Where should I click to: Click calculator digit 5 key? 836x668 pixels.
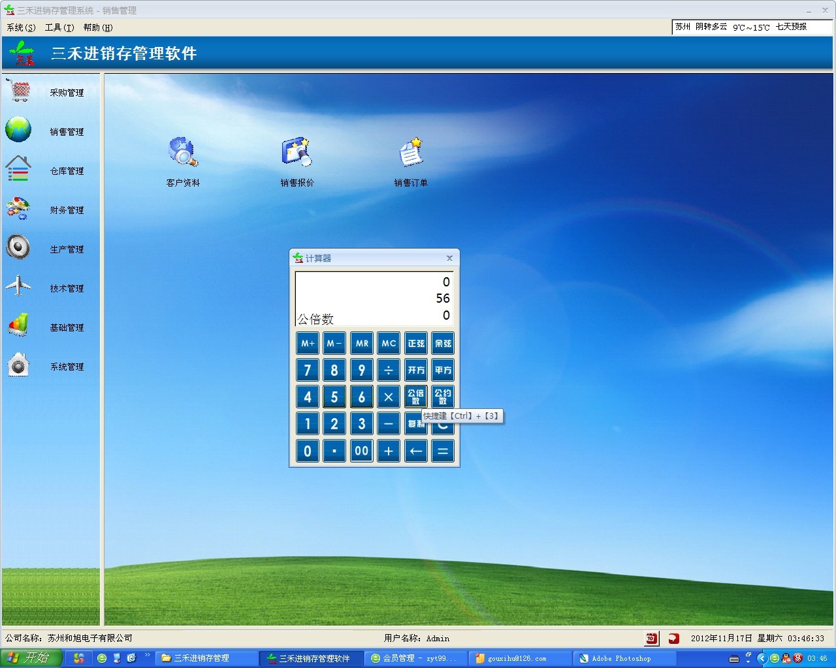coord(334,397)
